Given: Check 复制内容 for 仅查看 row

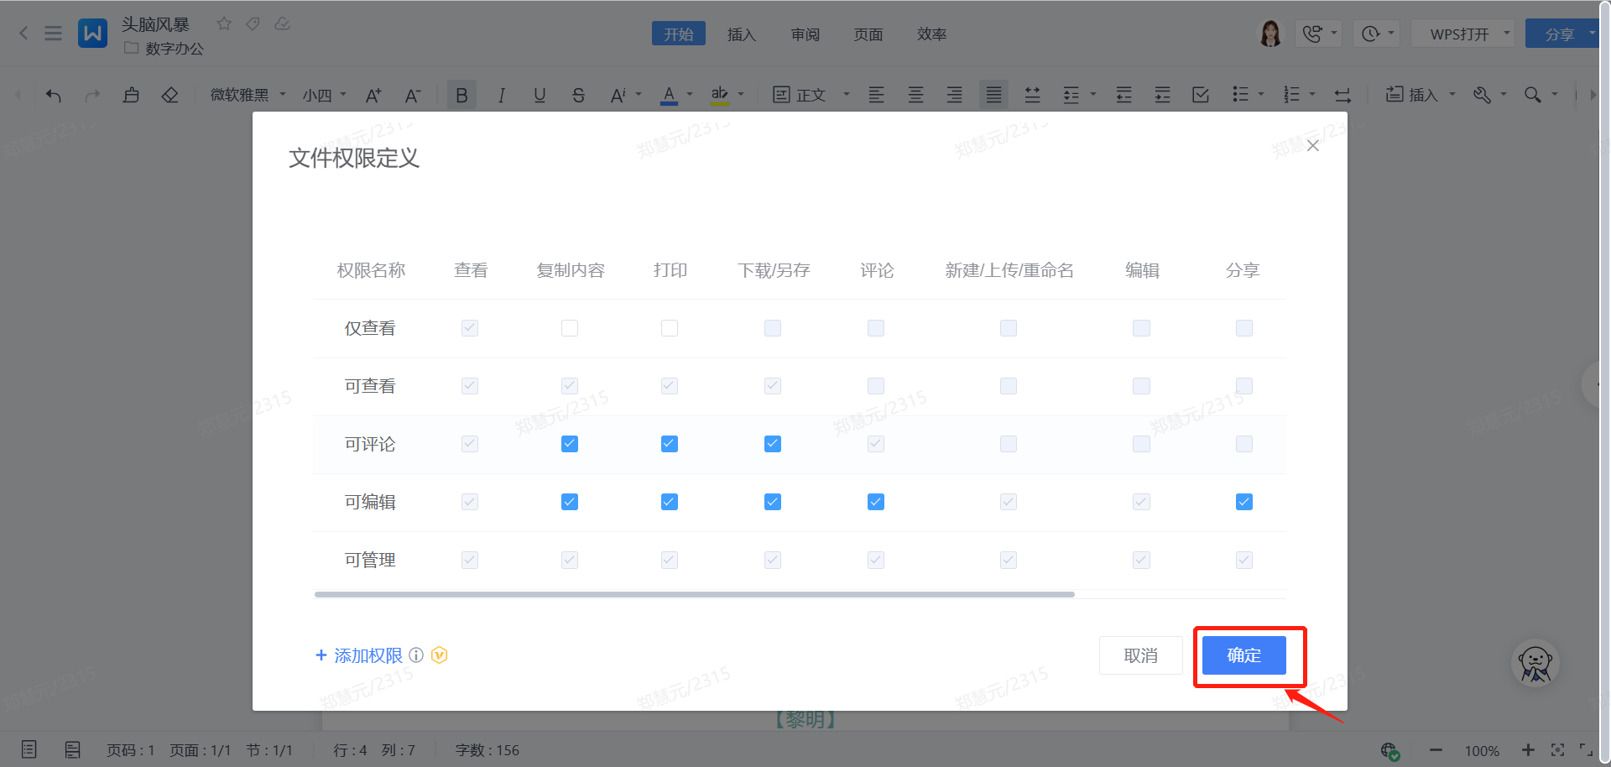Looking at the screenshot, I should tap(570, 328).
